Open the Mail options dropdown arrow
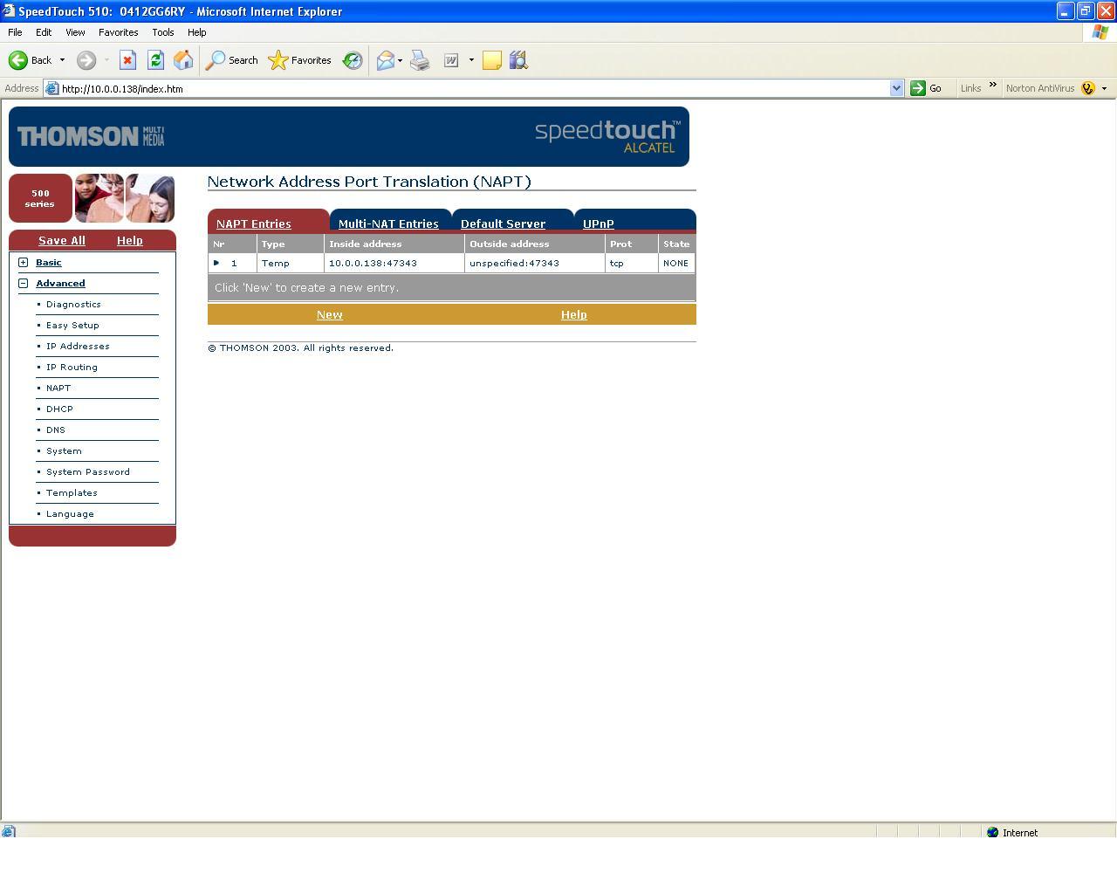The image size is (1117, 894). (x=400, y=60)
